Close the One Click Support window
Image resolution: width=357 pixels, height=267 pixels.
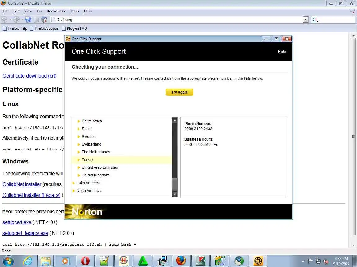[287, 39]
